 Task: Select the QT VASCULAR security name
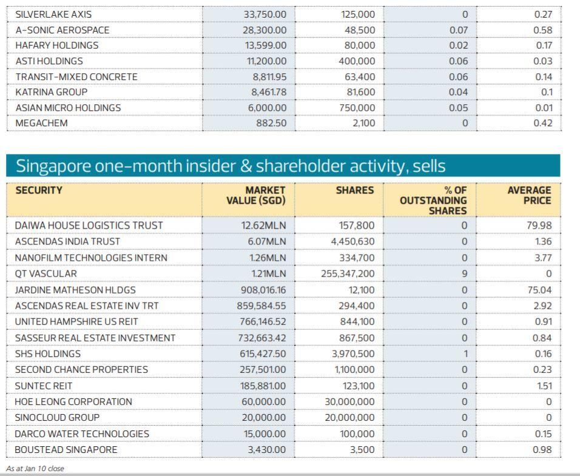[46, 273]
